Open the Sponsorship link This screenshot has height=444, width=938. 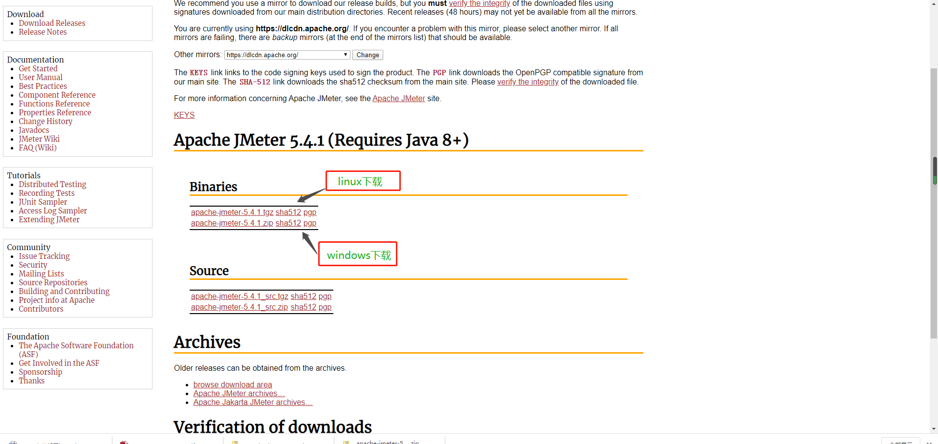click(41, 372)
